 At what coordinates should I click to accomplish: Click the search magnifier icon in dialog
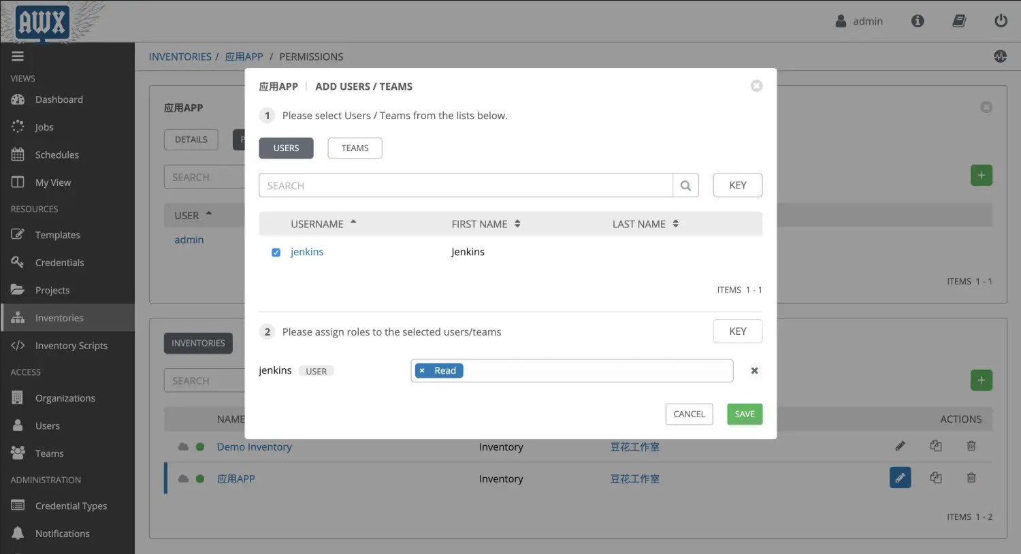[x=685, y=186]
